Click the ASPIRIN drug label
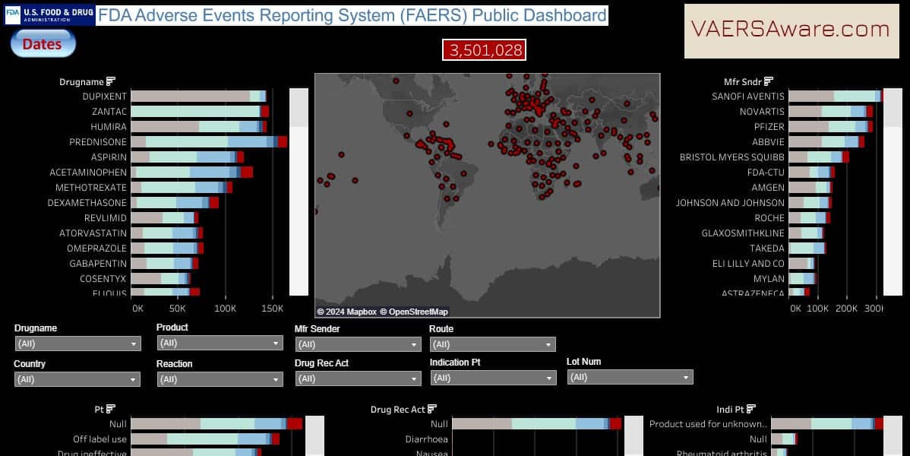This screenshot has height=456, width=910. point(109,157)
